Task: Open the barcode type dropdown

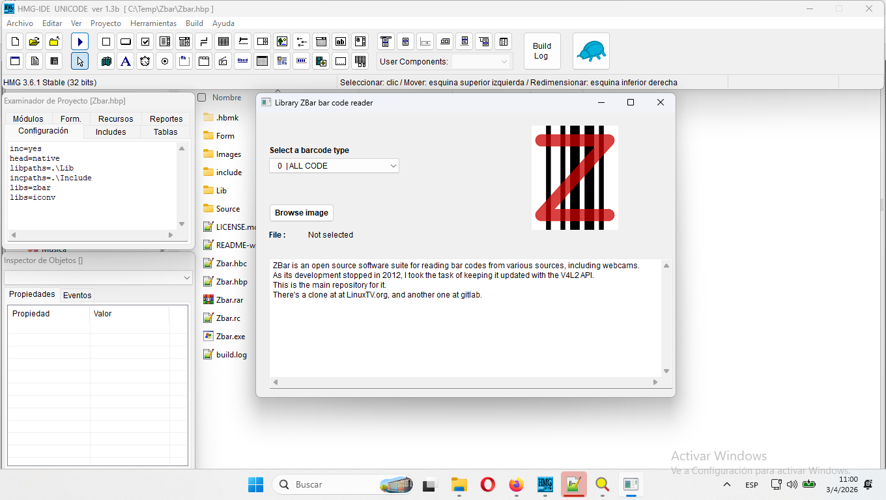Action: 334,166
